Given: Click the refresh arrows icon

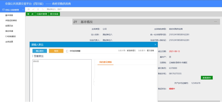Looking at the screenshot, I should click(43, 9).
